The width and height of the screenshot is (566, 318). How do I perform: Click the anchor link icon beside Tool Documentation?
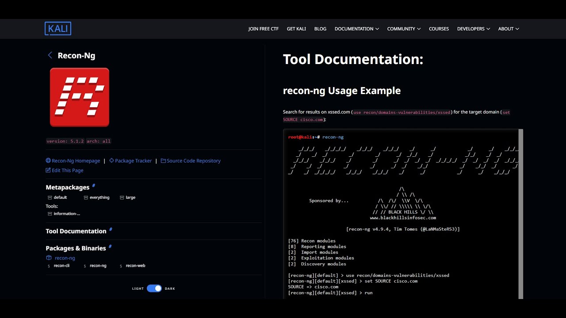click(x=111, y=229)
